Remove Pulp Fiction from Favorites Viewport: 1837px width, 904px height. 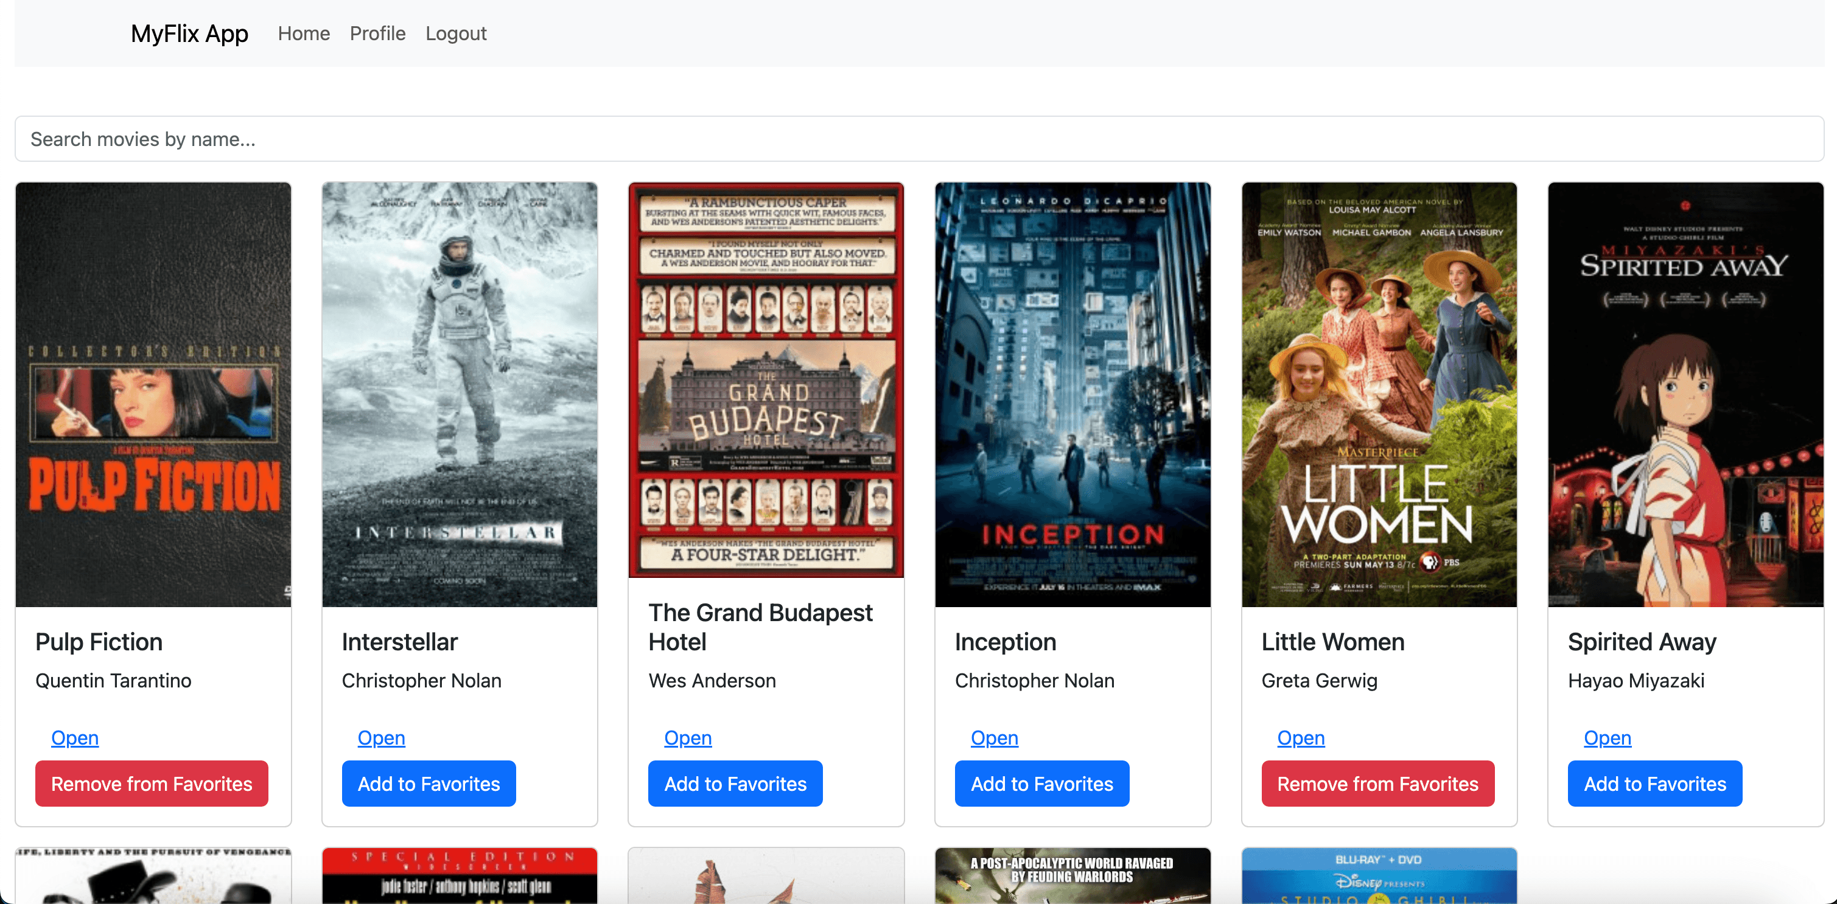152,784
